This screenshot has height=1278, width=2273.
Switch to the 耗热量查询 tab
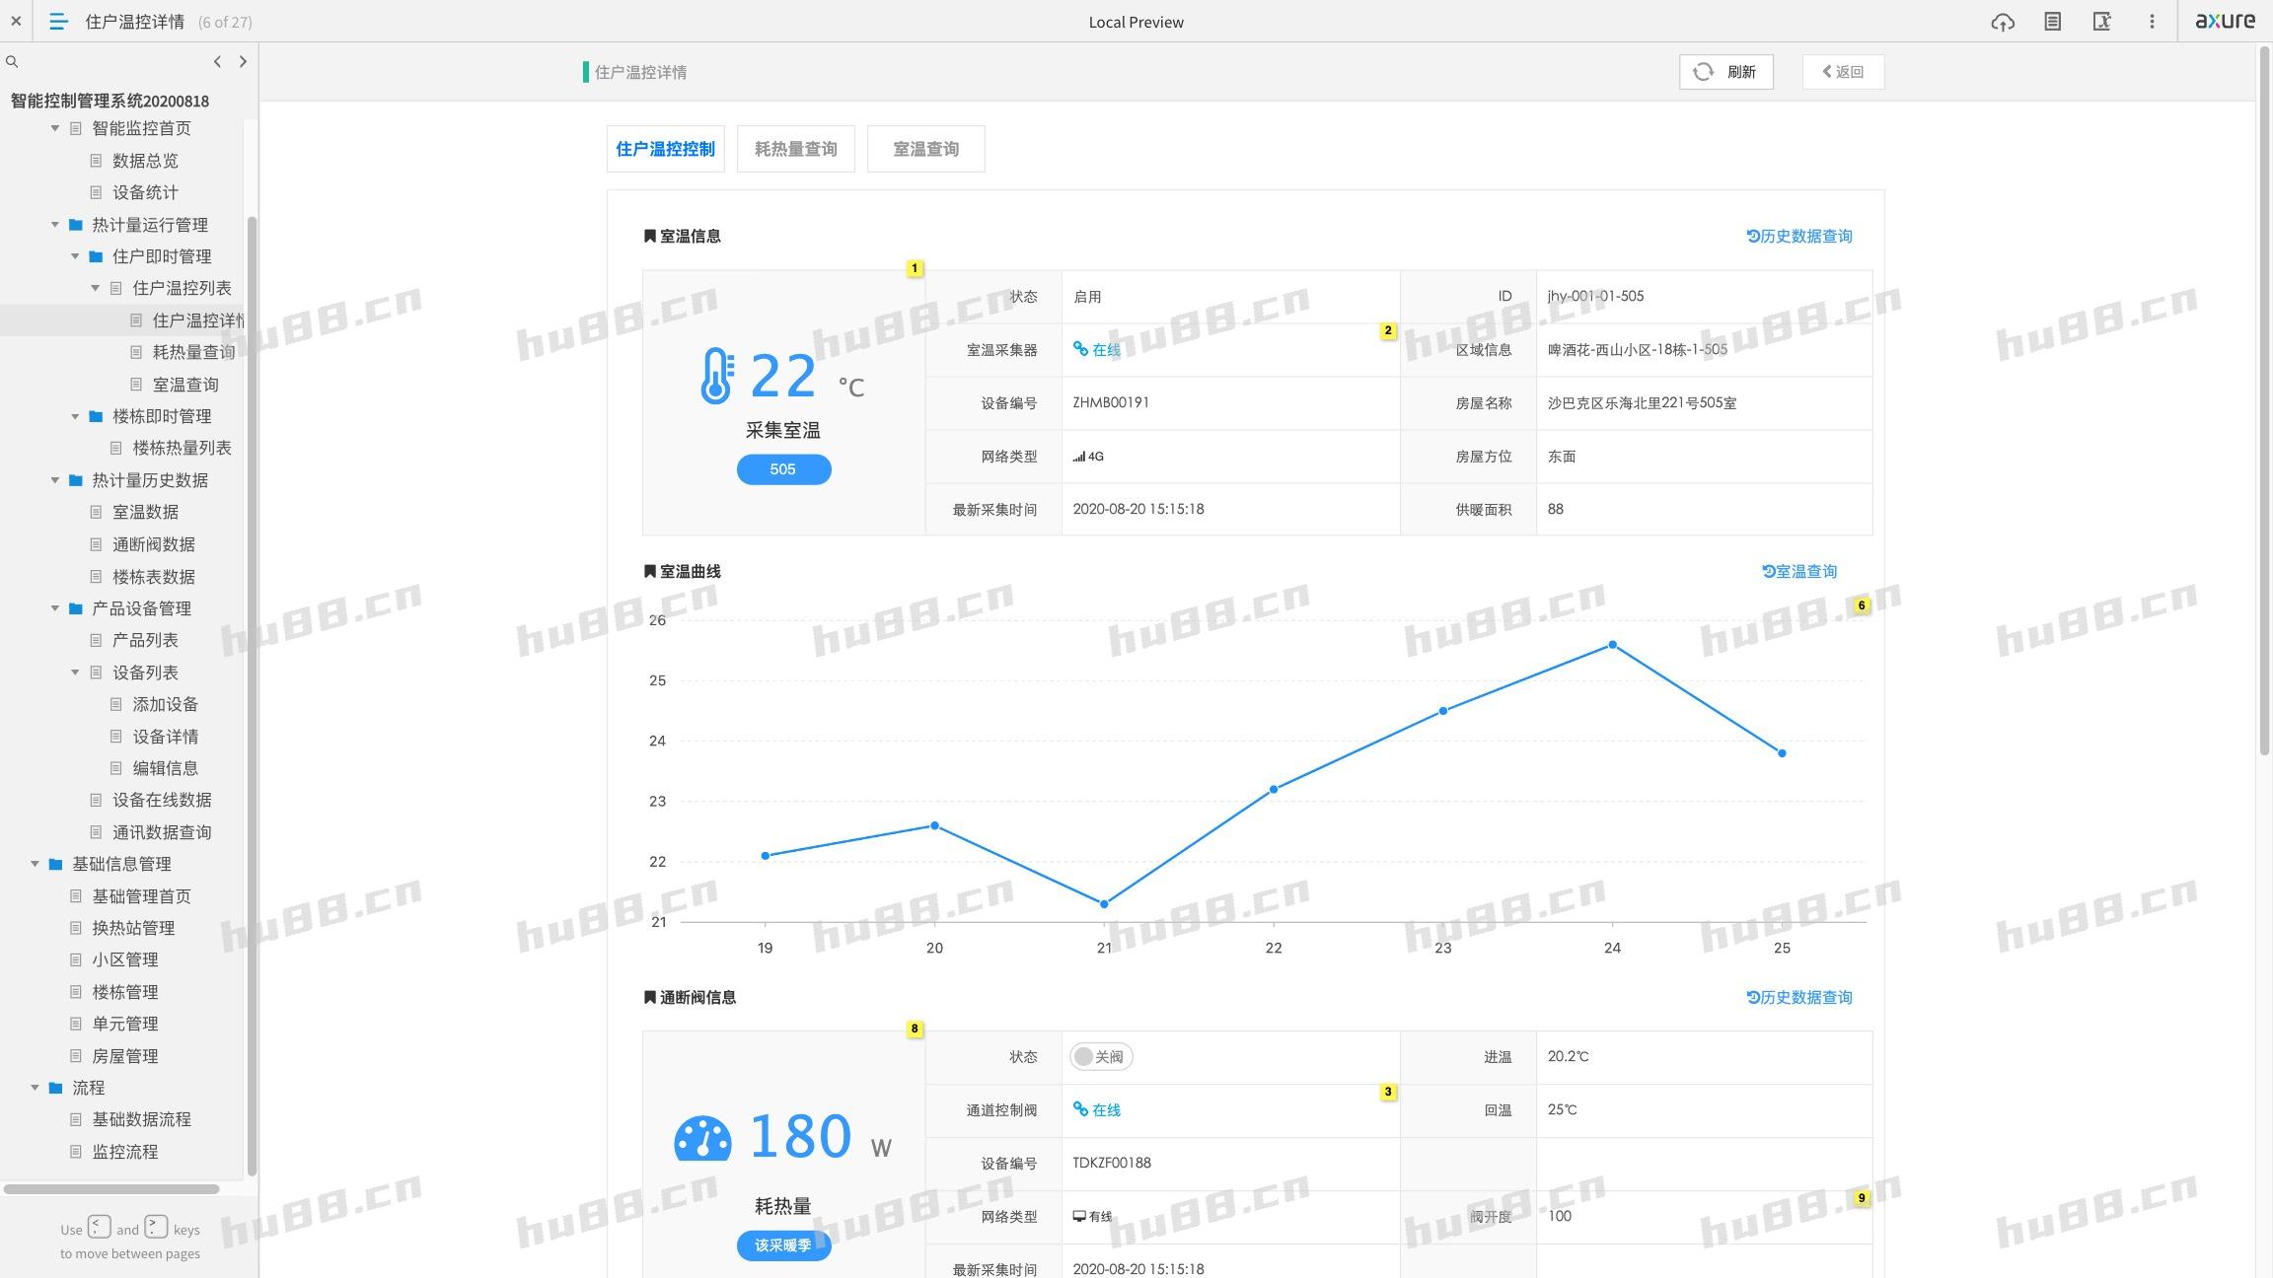pyautogui.click(x=795, y=149)
